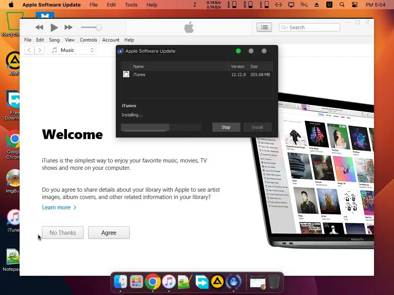
Task: Open the Account menu
Action: point(111,40)
